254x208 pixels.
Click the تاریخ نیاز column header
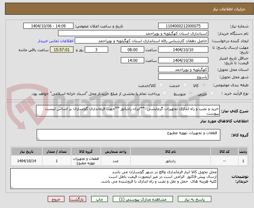tap(27, 151)
